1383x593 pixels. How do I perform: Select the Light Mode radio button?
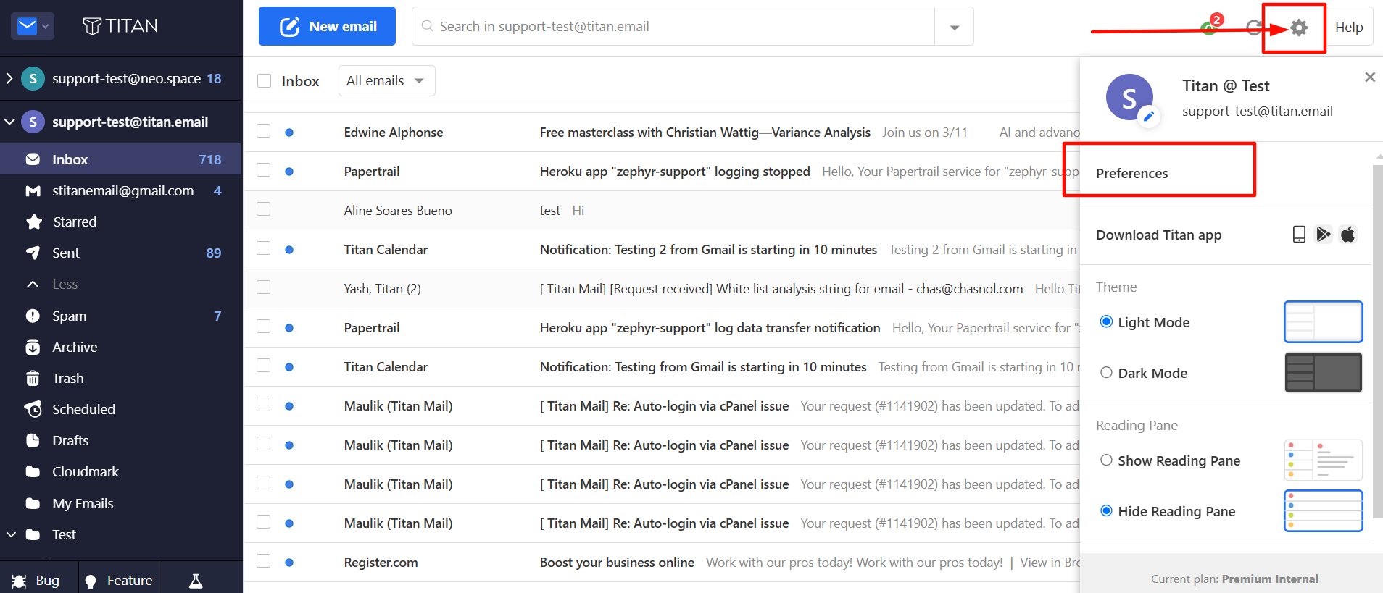(1106, 321)
